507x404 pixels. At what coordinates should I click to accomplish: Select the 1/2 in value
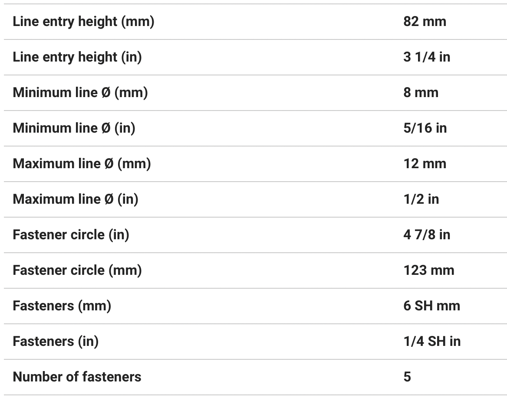click(x=421, y=199)
